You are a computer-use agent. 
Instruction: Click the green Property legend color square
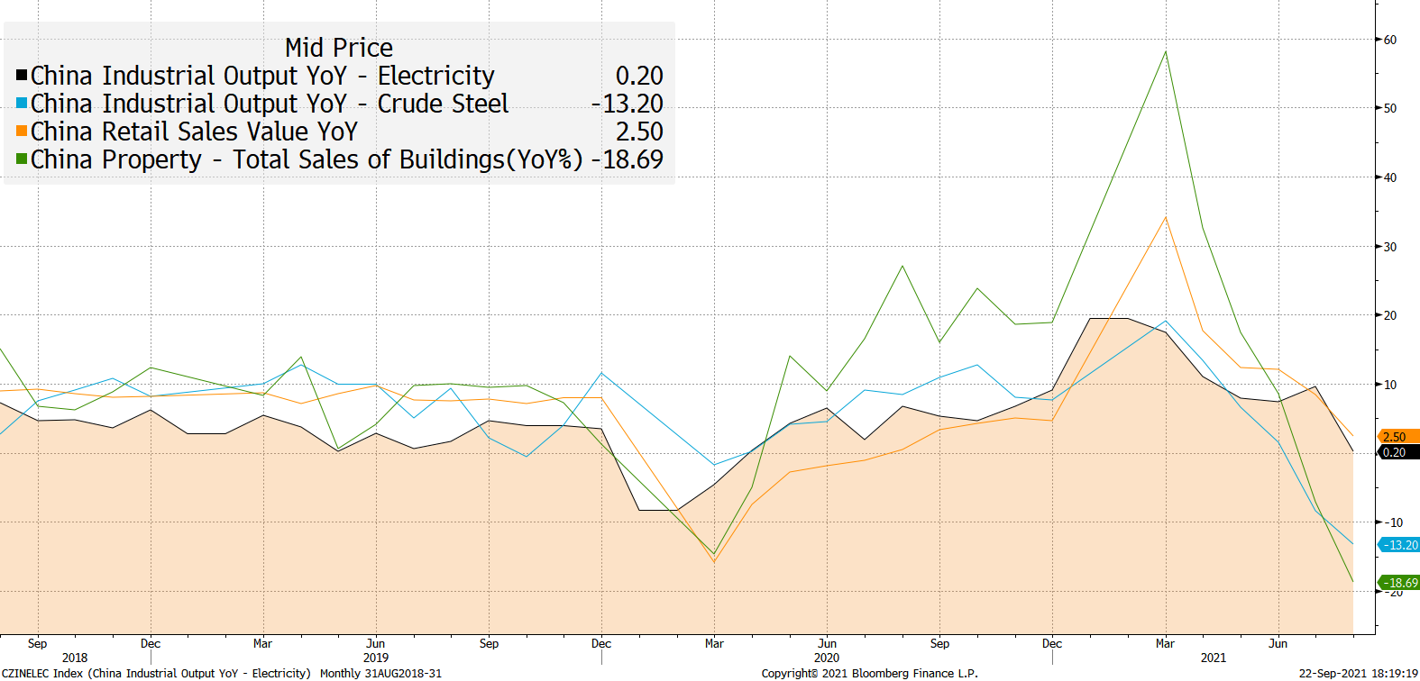click(22, 159)
